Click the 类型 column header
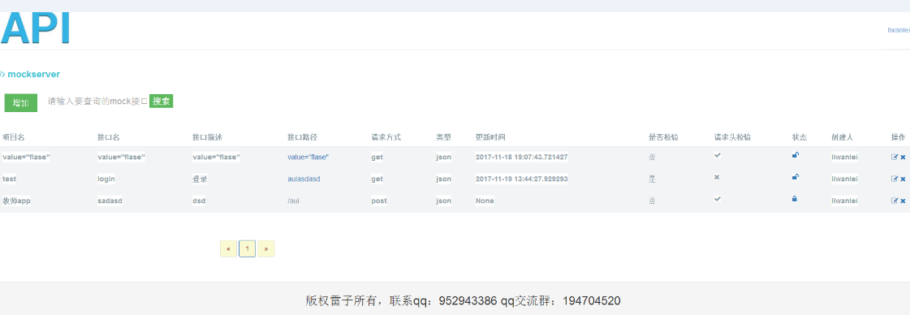The image size is (910, 315). coord(443,137)
